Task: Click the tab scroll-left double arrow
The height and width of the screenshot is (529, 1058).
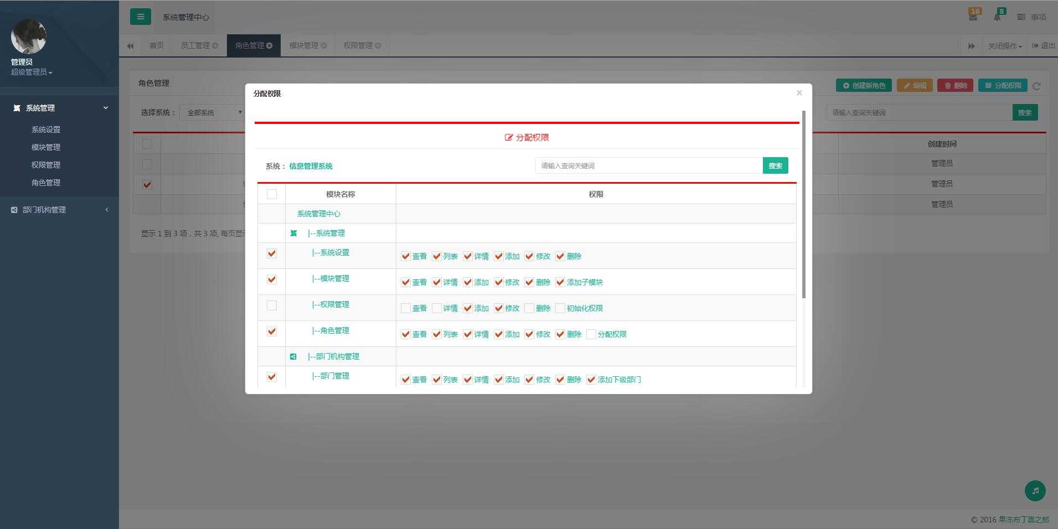Action: pos(130,45)
